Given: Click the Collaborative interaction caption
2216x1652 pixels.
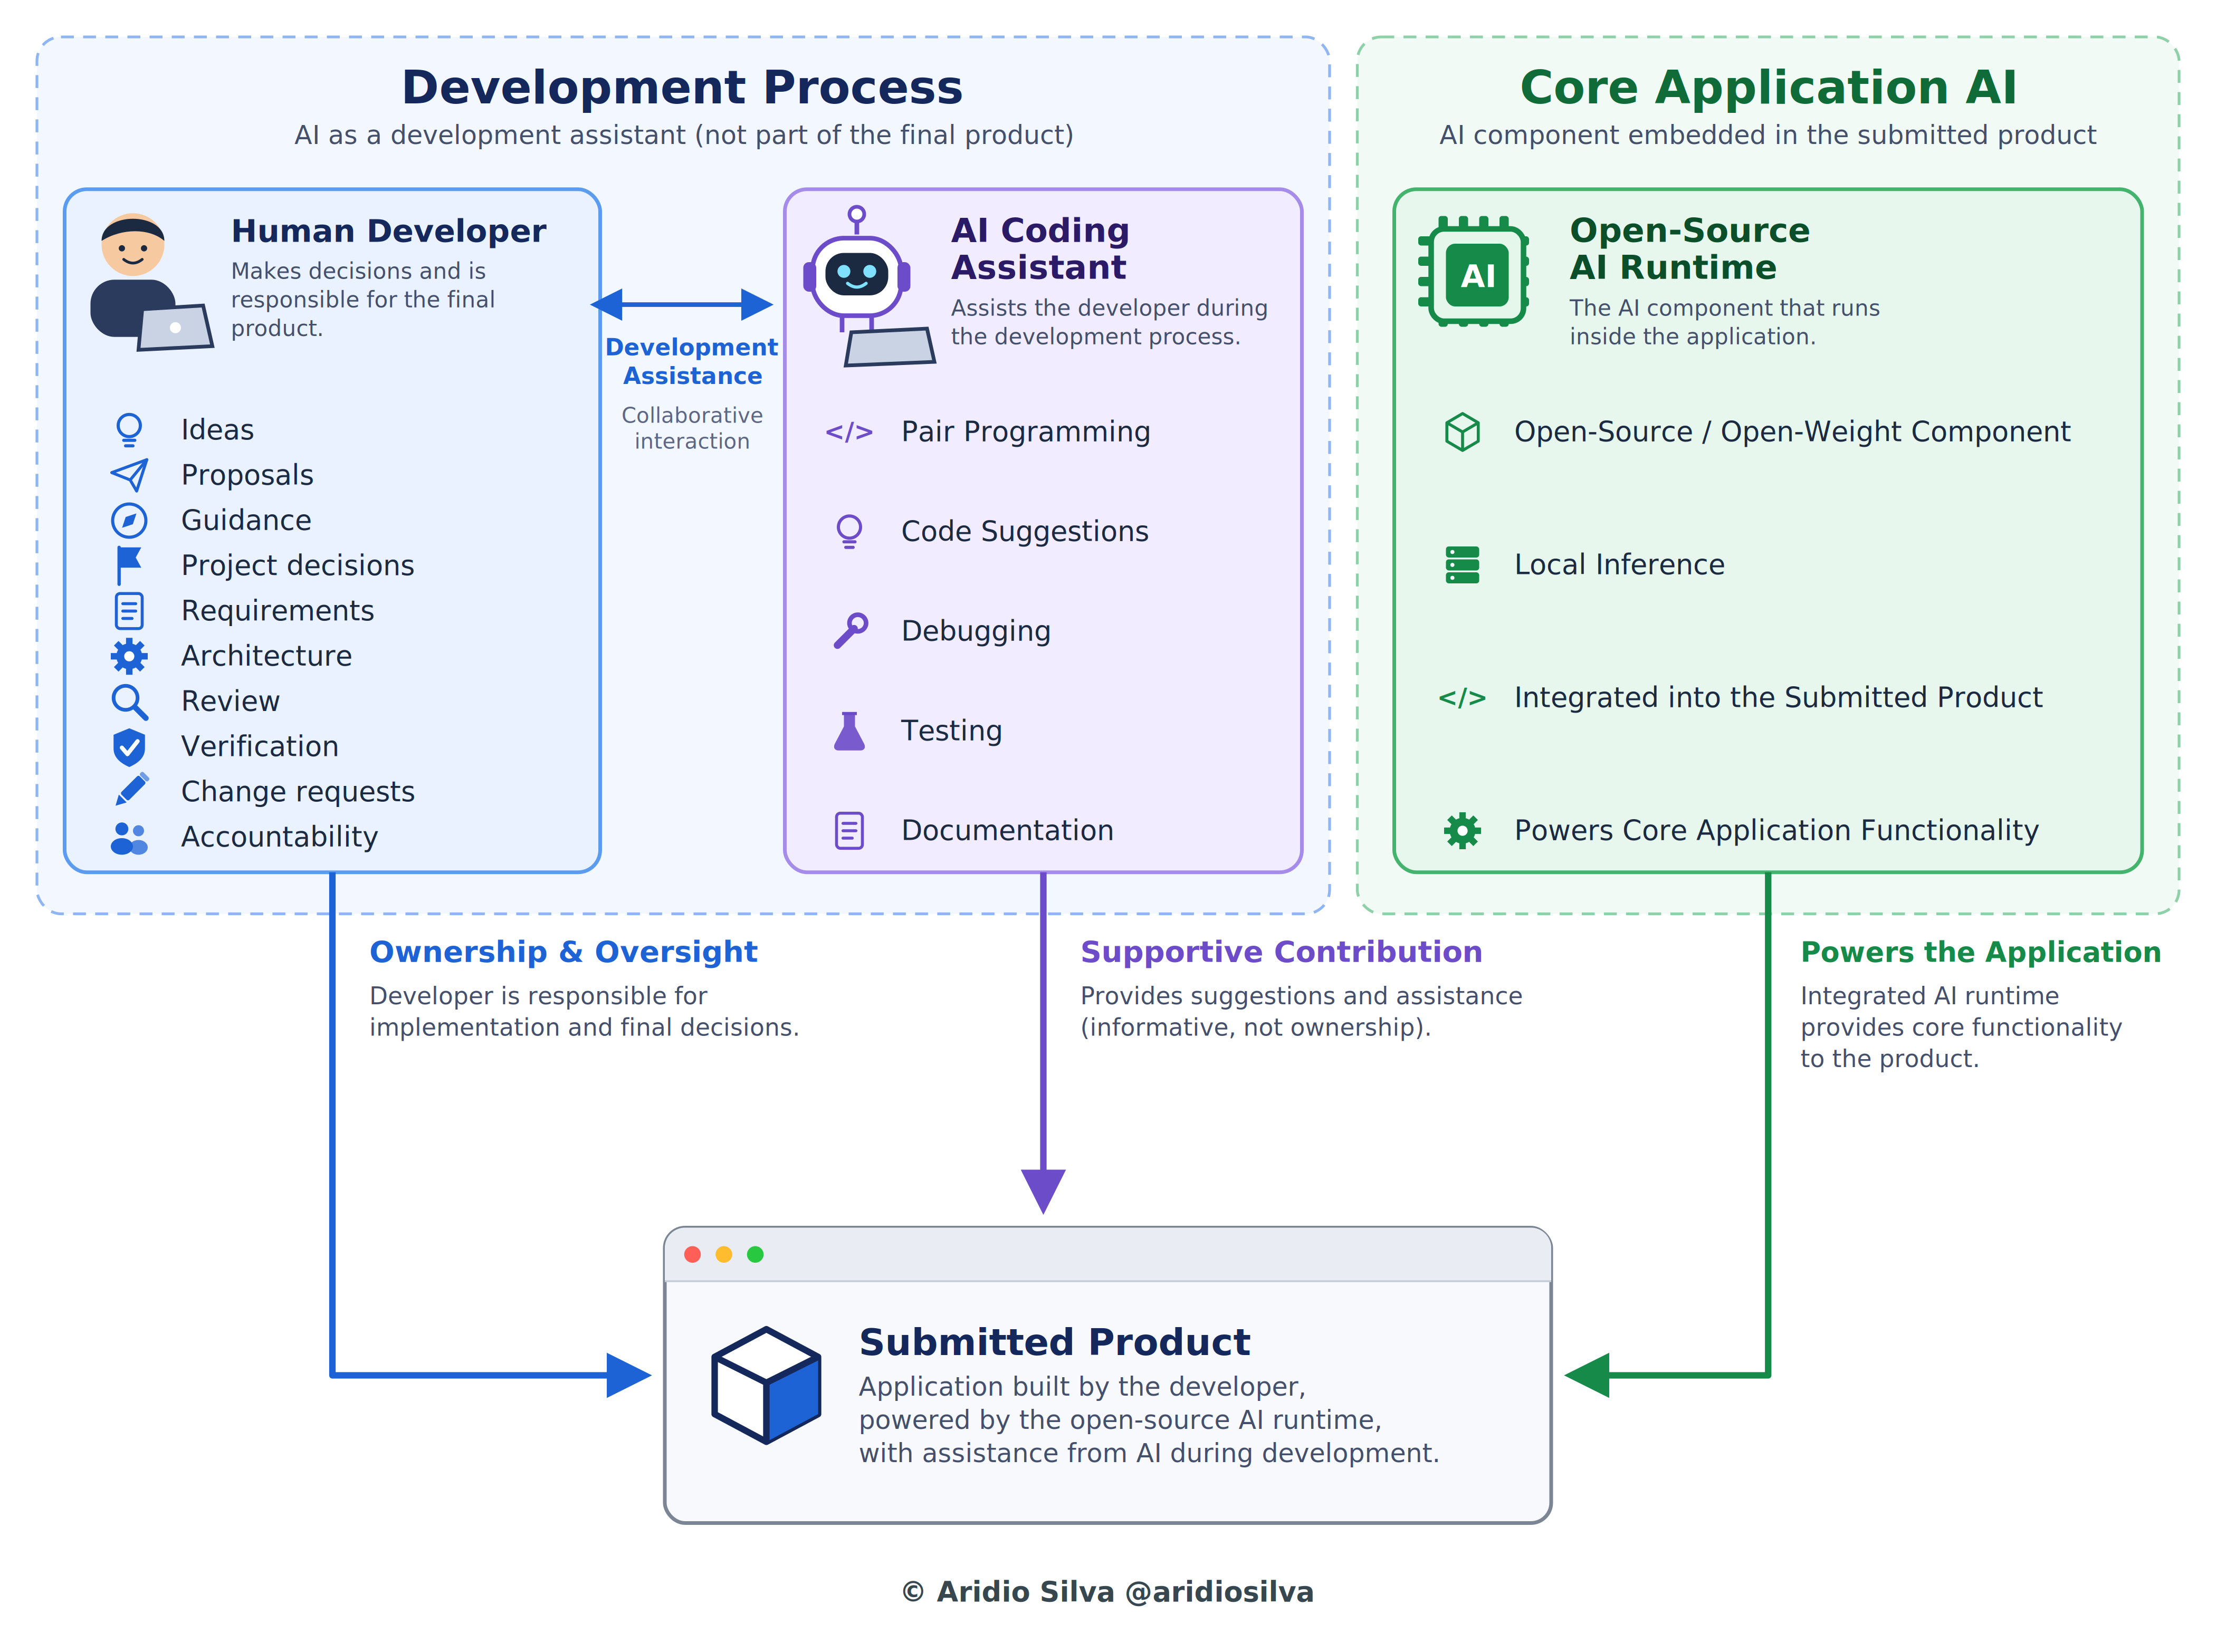Looking at the screenshot, I should coord(691,428).
